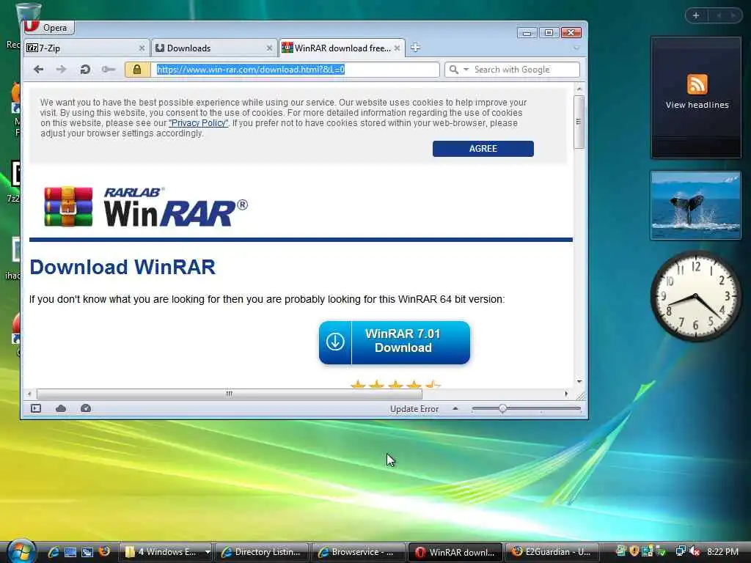Reload the current page

click(85, 70)
